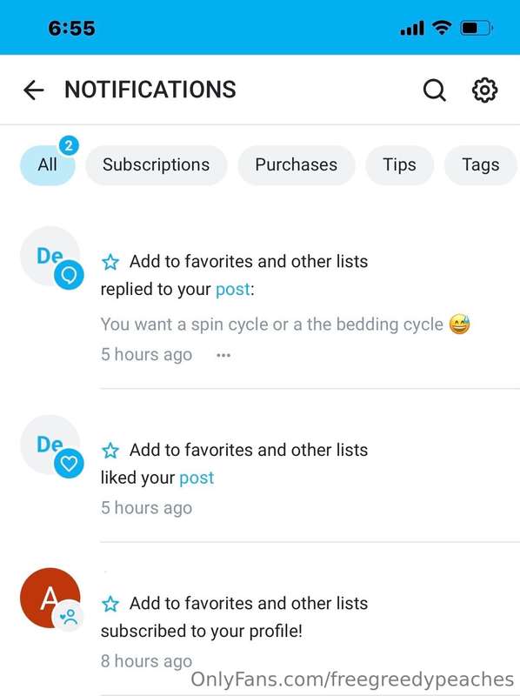Image resolution: width=520 pixels, height=696 pixels.
Task: Switch to the Subscriptions tab
Action: tap(157, 164)
